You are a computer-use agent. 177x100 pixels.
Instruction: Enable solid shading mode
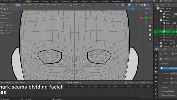pos(142,5)
